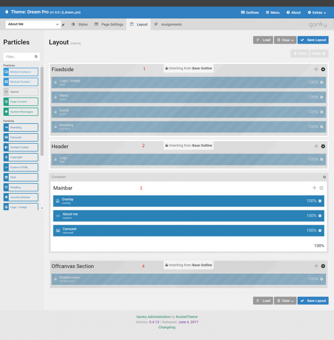The image size is (334, 340).
Task: Open the Extras dropdown in the top bar
Action: pos(316,12)
